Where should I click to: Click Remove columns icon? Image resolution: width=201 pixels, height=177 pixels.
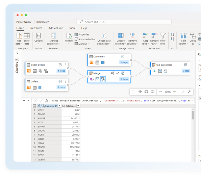click(x=132, y=35)
